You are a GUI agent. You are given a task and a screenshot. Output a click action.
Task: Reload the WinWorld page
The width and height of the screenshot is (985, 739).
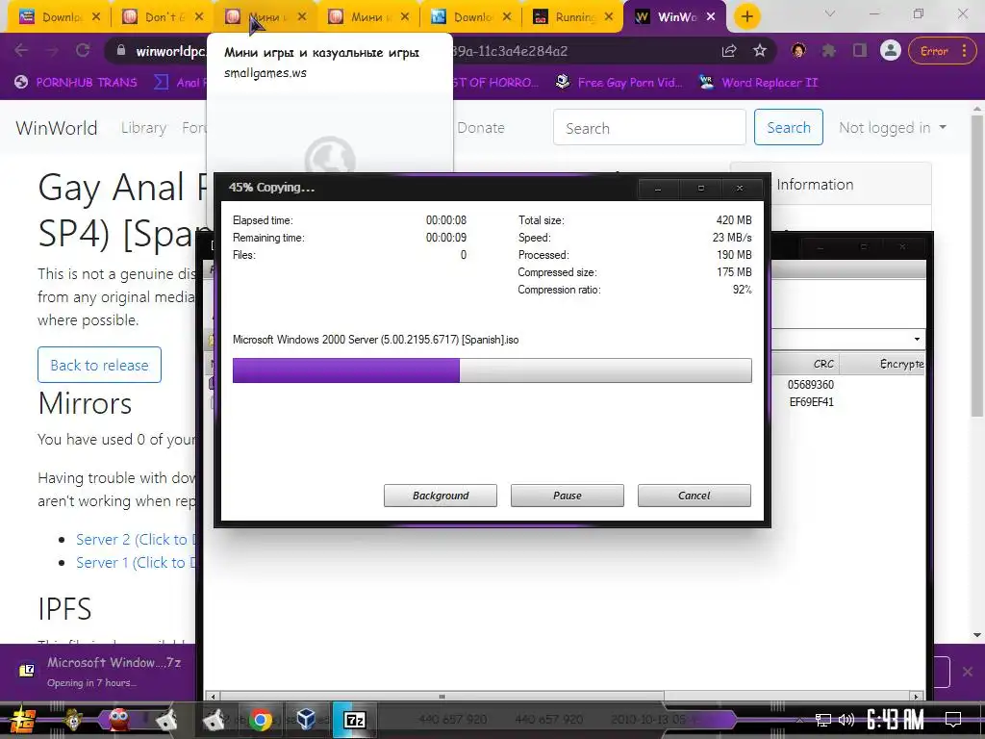pos(83,51)
